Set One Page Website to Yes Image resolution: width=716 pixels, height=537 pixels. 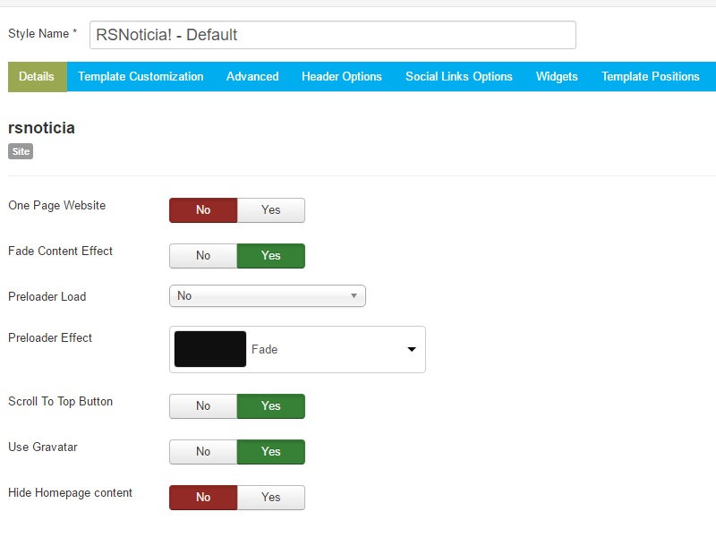tap(271, 210)
